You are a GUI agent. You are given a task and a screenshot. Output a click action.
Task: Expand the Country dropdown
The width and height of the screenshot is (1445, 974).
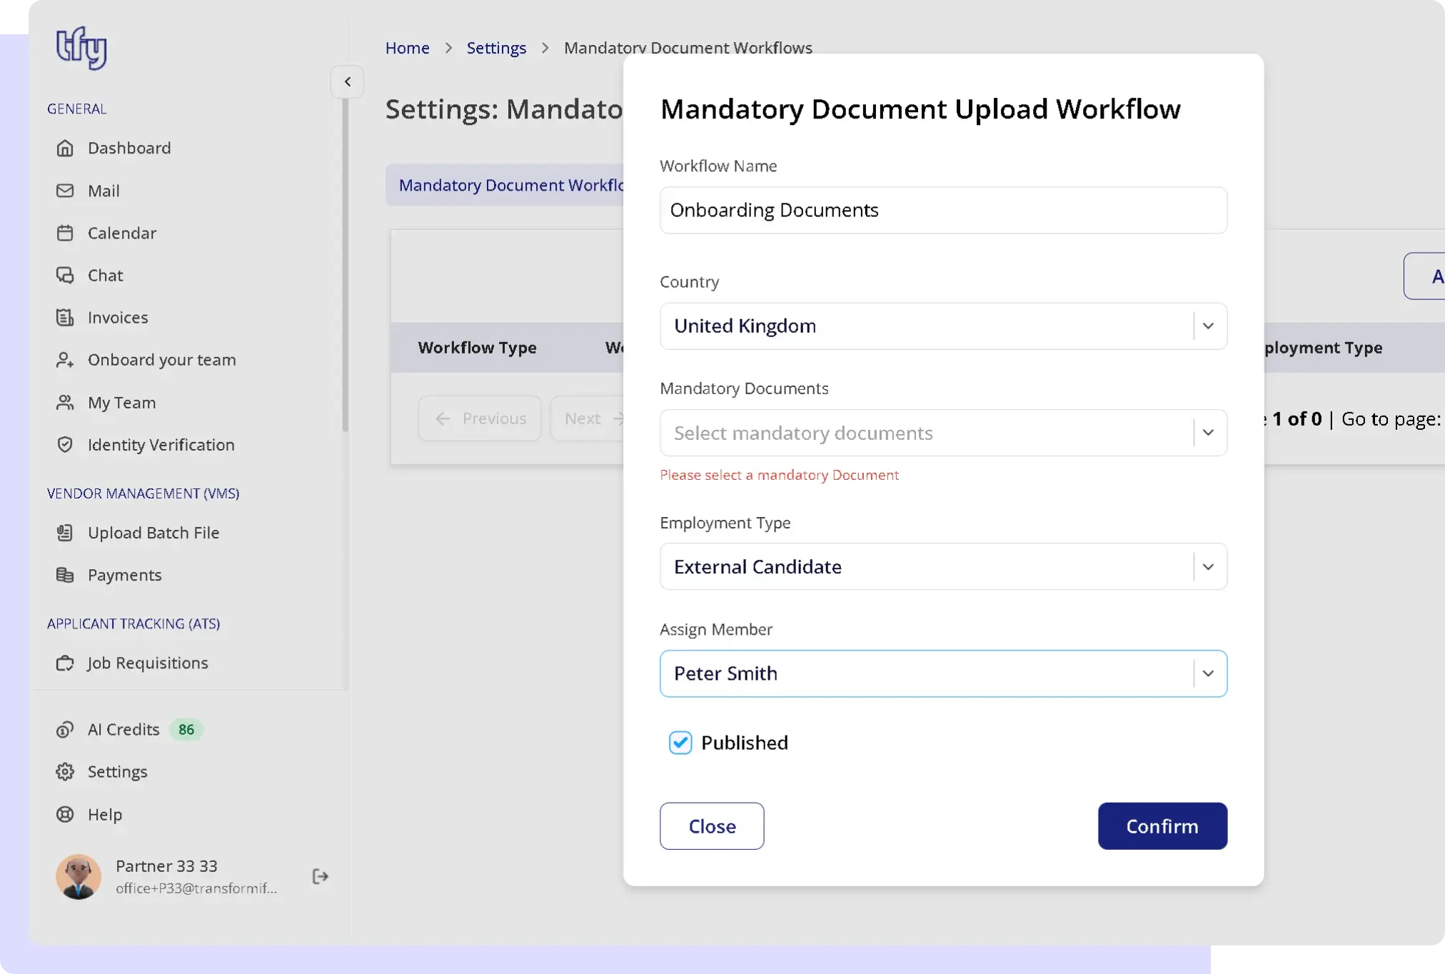tap(1208, 326)
